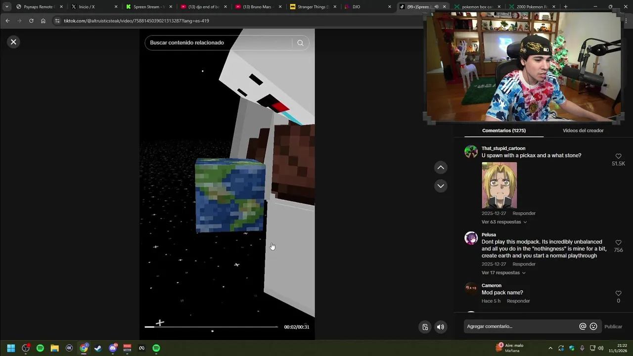Open the tab search dropdown arrow
633x356 pixels.
(6, 7)
